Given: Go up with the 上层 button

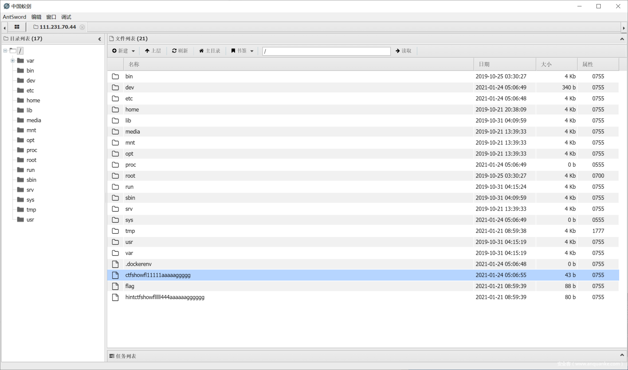Looking at the screenshot, I should tap(153, 51).
